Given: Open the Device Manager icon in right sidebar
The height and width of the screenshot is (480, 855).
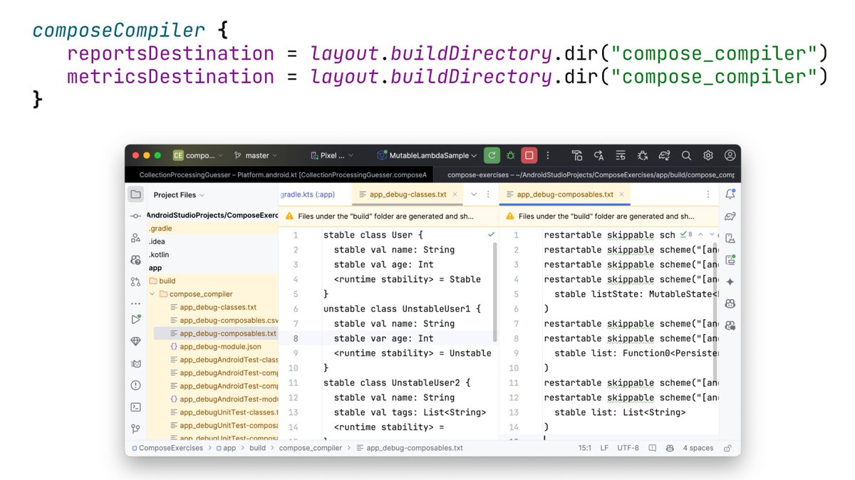Looking at the screenshot, I should (x=730, y=239).
